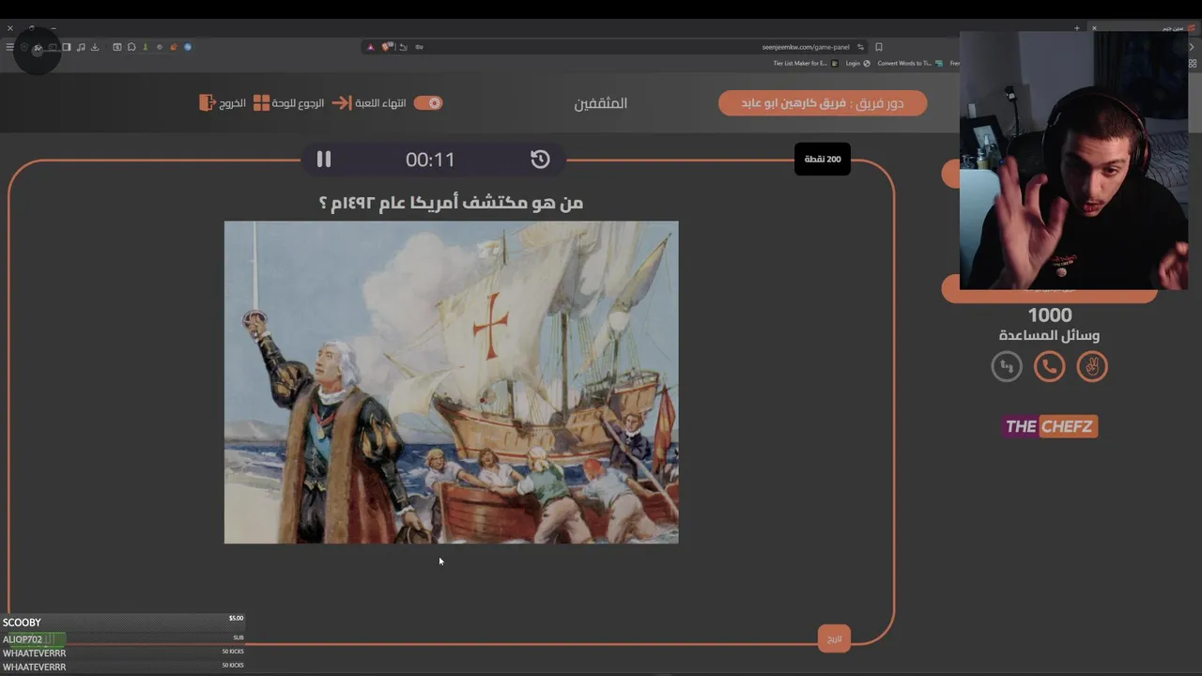The height and width of the screenshot is (676, 1202).
Task: Click the 00:11 timer readout
Action: (x=430, y=160)
